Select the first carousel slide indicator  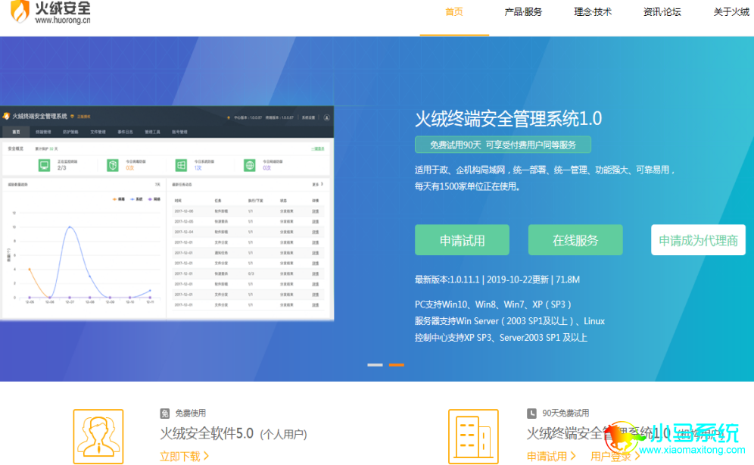[x=375, y=365]
